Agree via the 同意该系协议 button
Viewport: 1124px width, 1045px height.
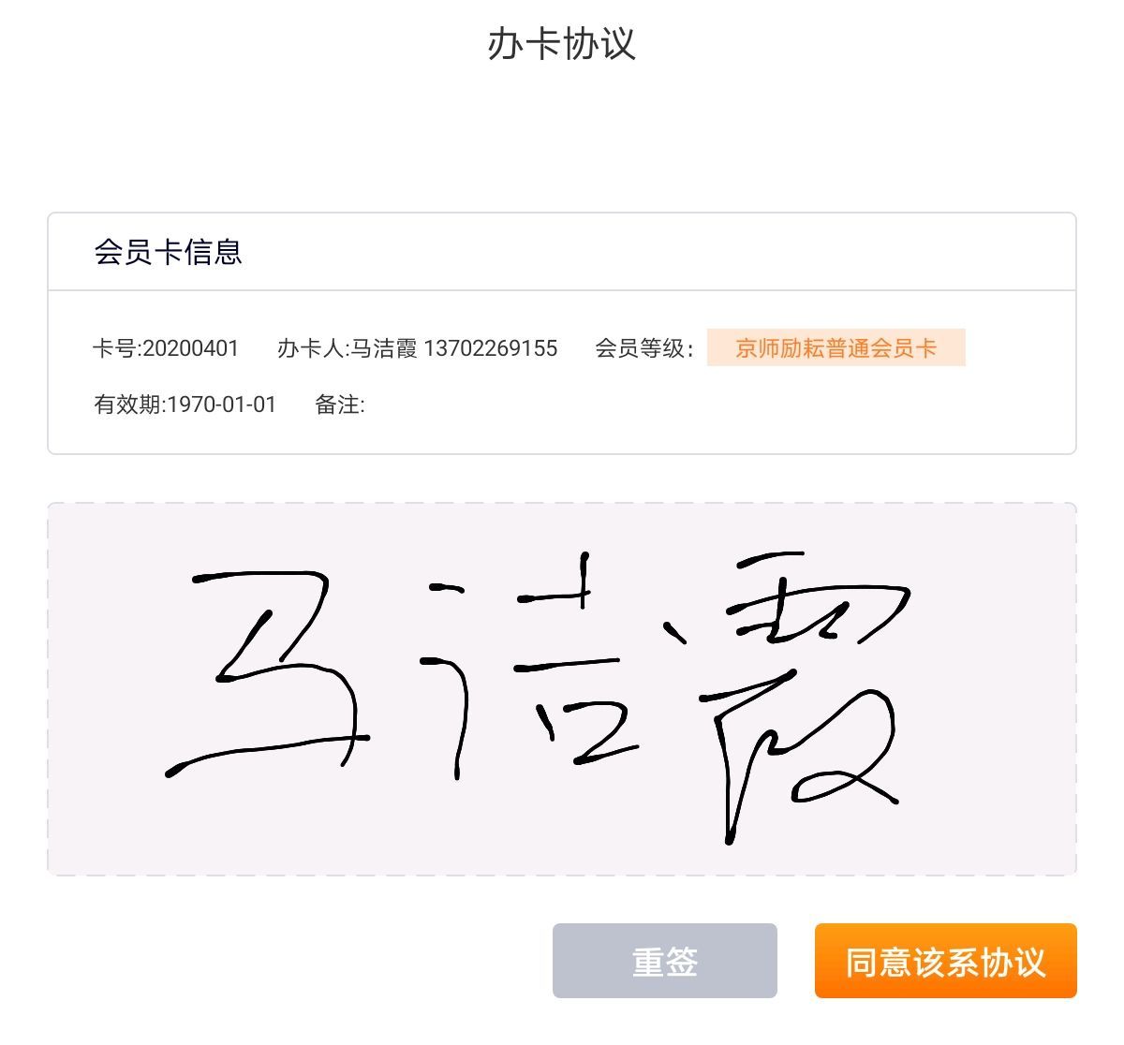[945, 961]
